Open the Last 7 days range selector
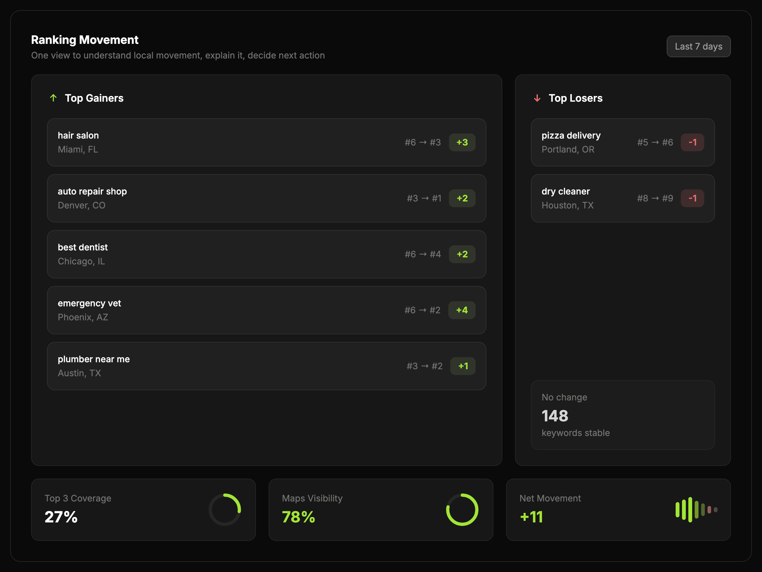This screenshot has height=572, width=762. tap(698, 46)
